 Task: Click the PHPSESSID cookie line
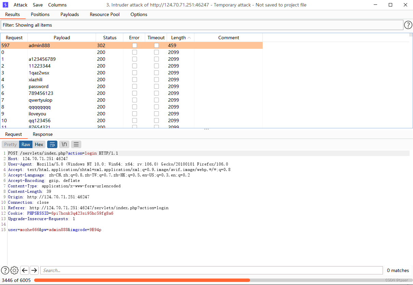coord(60,213)
